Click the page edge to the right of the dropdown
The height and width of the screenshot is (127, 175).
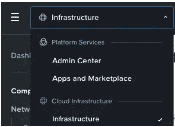[x=174, y=78]
